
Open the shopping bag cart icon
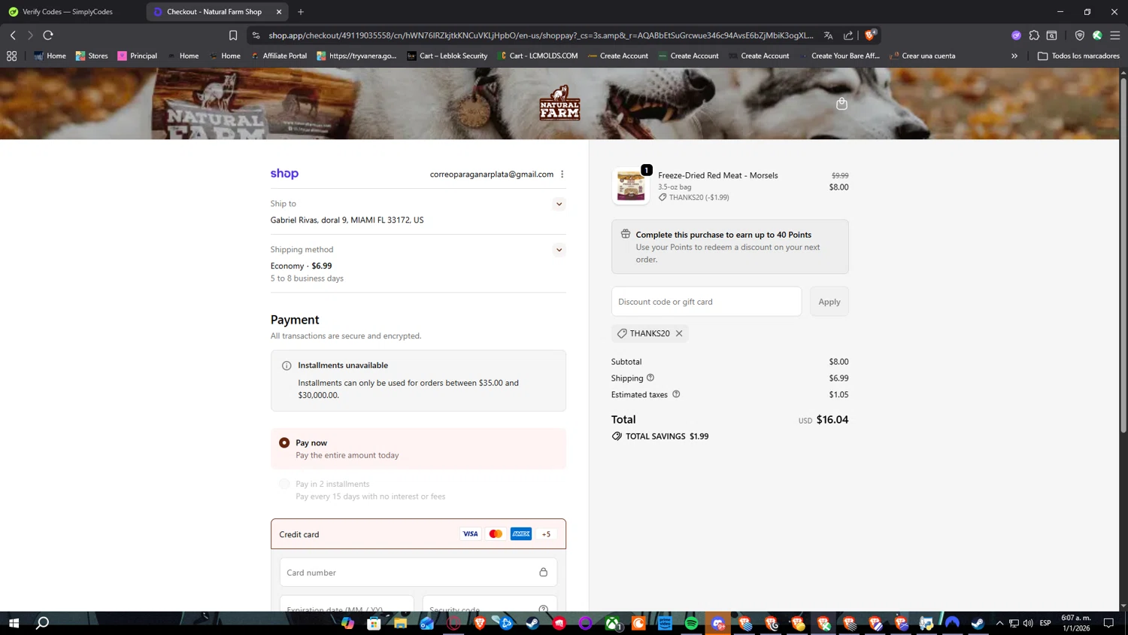tap(841, 104)
